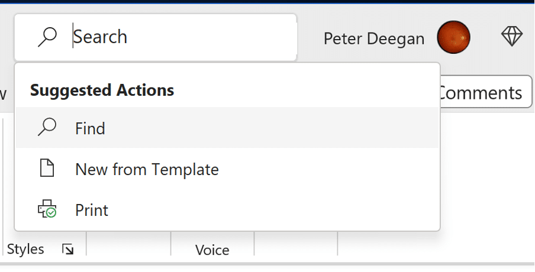Select Find under Suggested Actions
The height and width of the screenshot is (272, 535).
tap(227, 128)
